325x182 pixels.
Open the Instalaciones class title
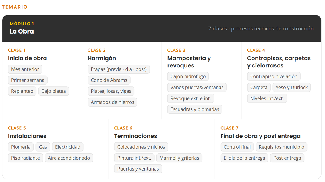[27, 136]
